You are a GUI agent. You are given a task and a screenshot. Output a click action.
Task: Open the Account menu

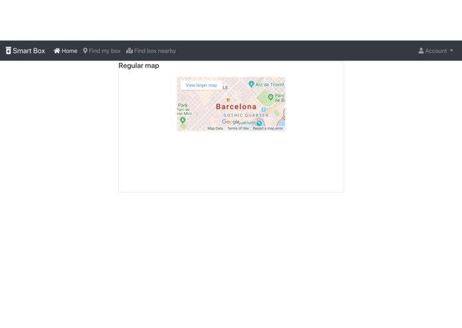click(x=436, y=51)
